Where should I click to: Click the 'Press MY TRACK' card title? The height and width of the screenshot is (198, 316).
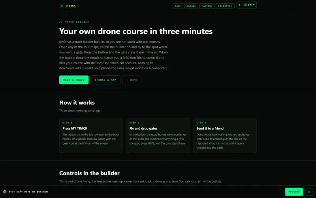(75, 128)
